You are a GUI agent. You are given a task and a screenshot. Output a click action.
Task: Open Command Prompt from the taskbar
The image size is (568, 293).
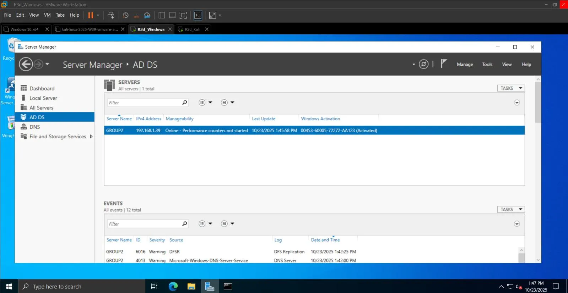[228, 286]
